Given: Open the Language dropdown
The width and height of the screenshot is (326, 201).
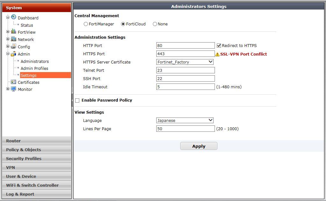Looking at the screenshot, I should [x=185, y=120].
